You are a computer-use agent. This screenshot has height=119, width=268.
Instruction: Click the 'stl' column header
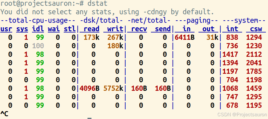point(70,29)
